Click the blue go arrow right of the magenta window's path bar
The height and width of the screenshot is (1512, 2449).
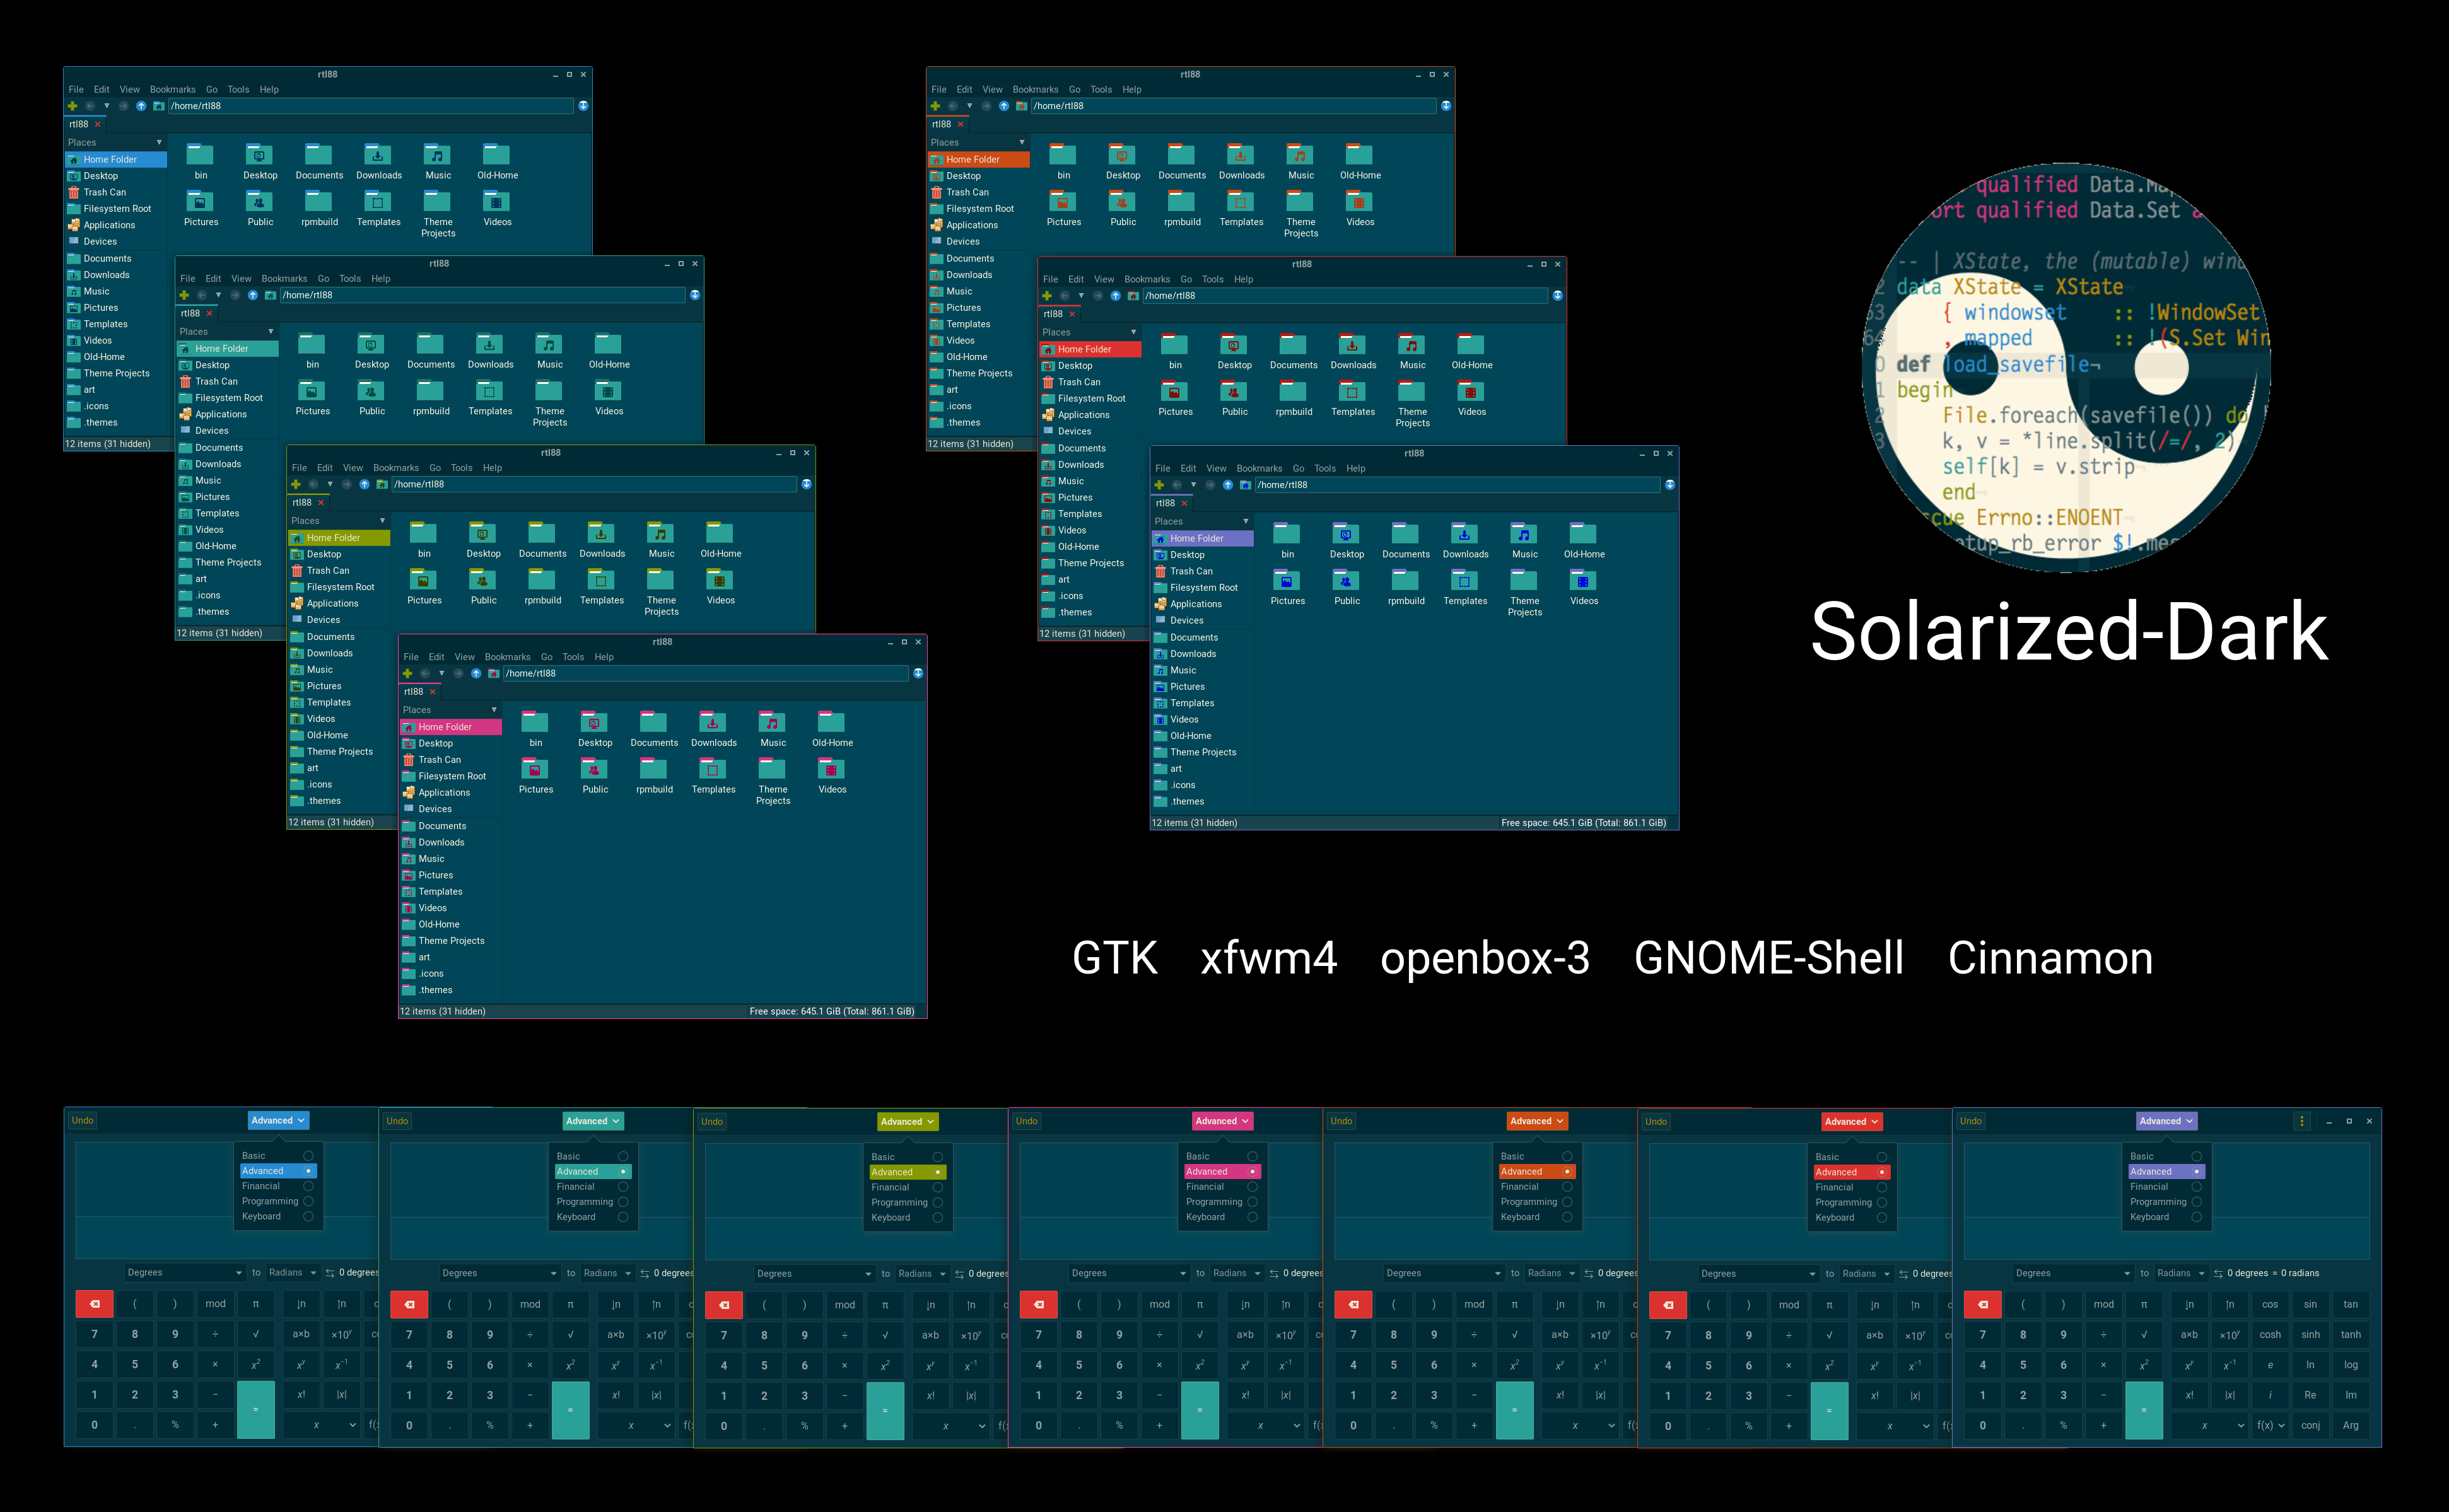point(918,673)
